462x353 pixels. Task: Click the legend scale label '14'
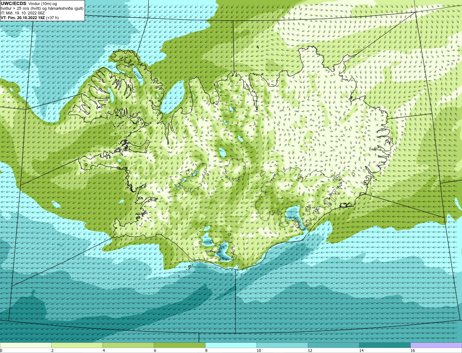[x=361, y=350]
